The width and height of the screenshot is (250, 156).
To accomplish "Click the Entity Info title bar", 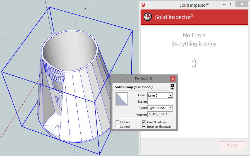I will point(140,79).
